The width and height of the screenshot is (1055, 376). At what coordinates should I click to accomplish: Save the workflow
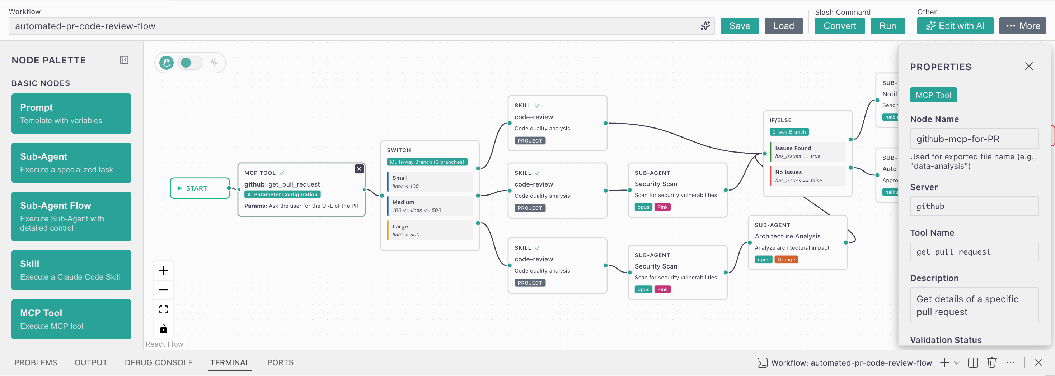pyautogui.click(x=740, y=26)
